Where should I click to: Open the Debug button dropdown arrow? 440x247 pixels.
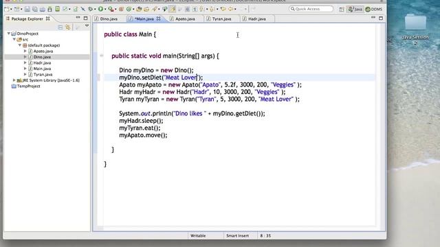click(95, 9)
